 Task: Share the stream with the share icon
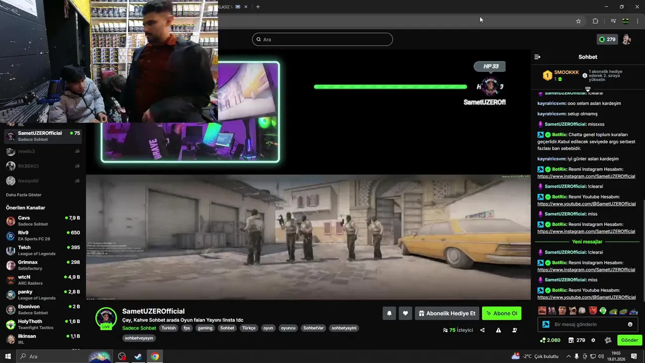tap(482, 330)
